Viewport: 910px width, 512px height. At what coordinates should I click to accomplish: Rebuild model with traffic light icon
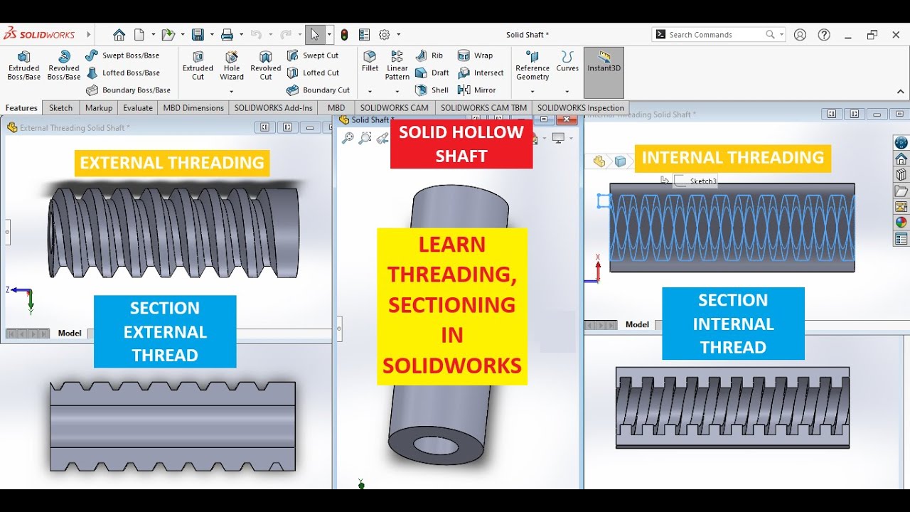[x=345, y=34]
